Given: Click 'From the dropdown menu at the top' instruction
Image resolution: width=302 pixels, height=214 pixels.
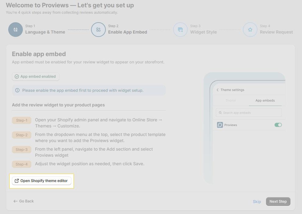Looking at the screenshot, I should click(x=100, y=137).
